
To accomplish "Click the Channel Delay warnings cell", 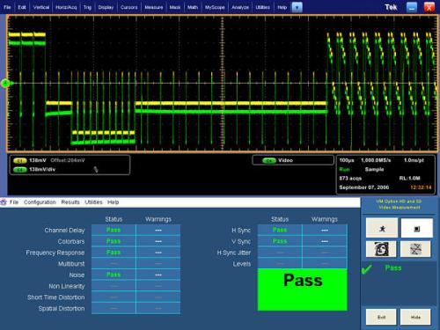I will tap(158, 230).
